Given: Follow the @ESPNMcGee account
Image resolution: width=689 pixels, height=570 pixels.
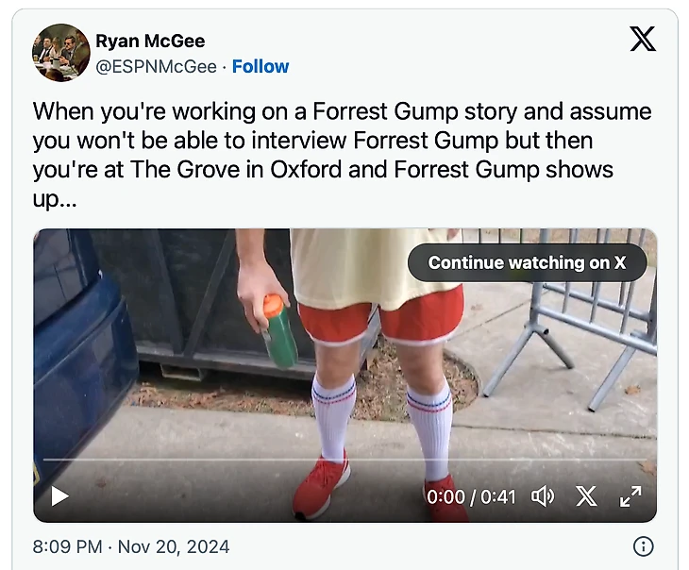Looking at the screenshot, I should (x=260, y=66).
